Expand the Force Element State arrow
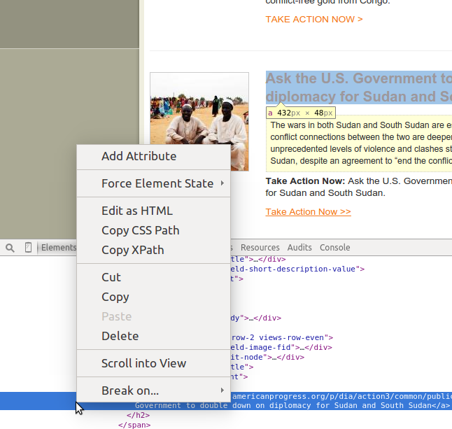This screenshot has width=452, height=429. point(223,183)
